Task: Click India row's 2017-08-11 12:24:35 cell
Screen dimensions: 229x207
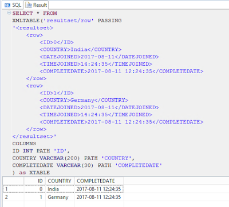Action: (98, 189)
